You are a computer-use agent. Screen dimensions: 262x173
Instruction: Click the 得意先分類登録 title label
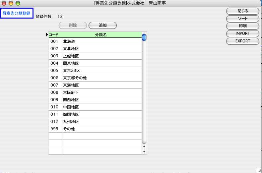point(16,13)
